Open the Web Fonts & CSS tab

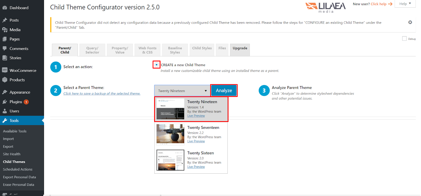148,50
